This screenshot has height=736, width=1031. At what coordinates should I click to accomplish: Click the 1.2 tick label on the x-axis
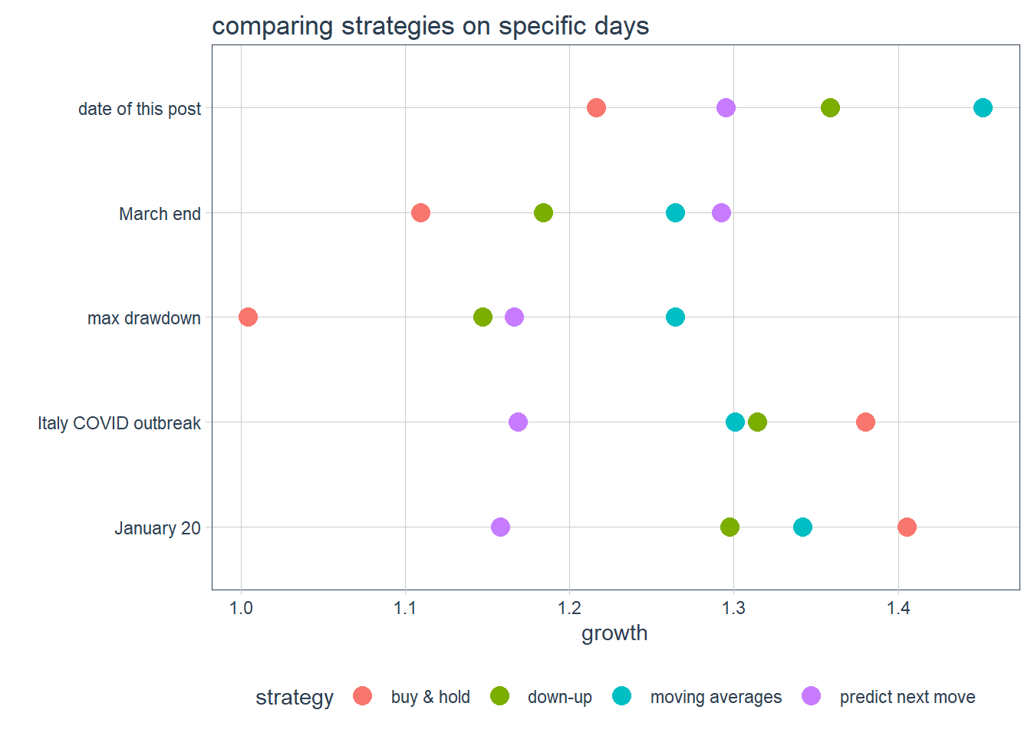pyautogui.click(x=569, y=609)
